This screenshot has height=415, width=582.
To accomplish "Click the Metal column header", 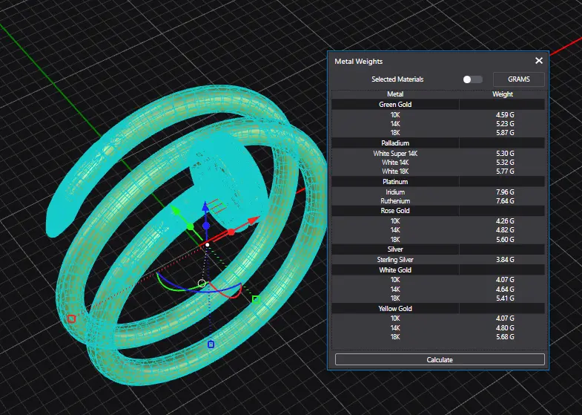I will (395, 94).
